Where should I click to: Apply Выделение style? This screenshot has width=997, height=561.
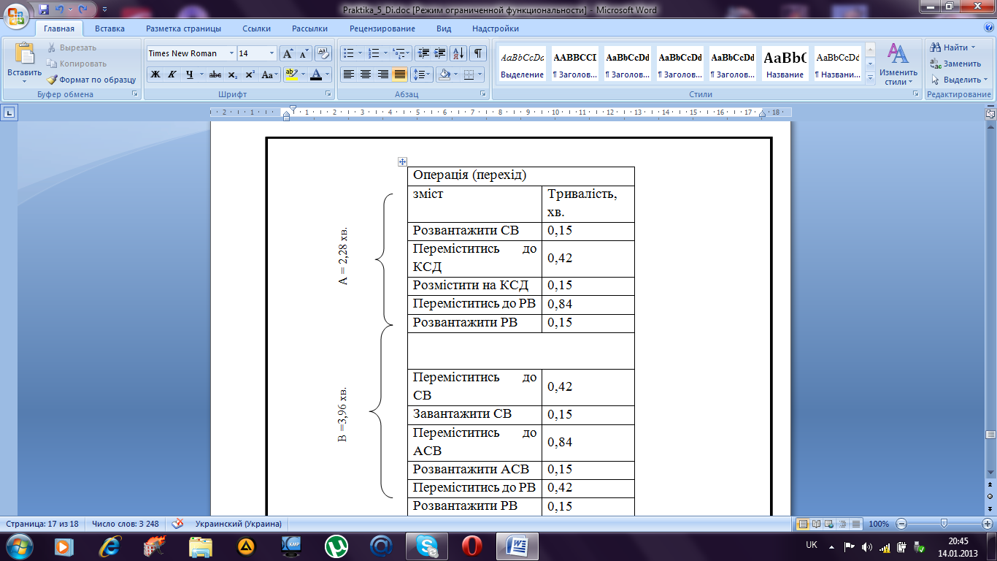(523, 64)
